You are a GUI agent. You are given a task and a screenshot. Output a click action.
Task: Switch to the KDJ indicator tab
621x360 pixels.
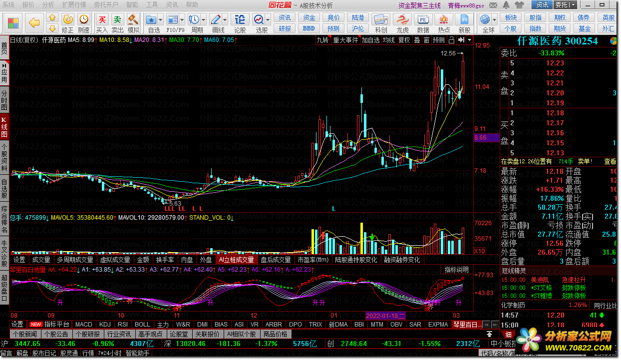105,325
